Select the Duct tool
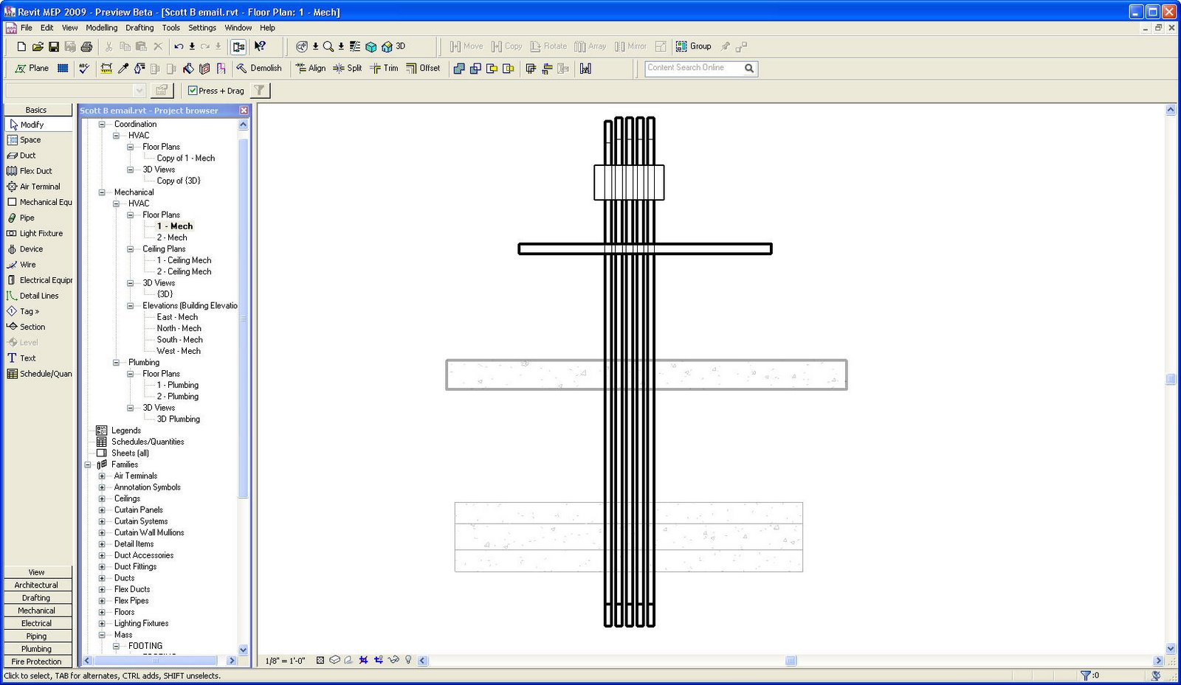 pyautogui.click(x=22, y=156)
